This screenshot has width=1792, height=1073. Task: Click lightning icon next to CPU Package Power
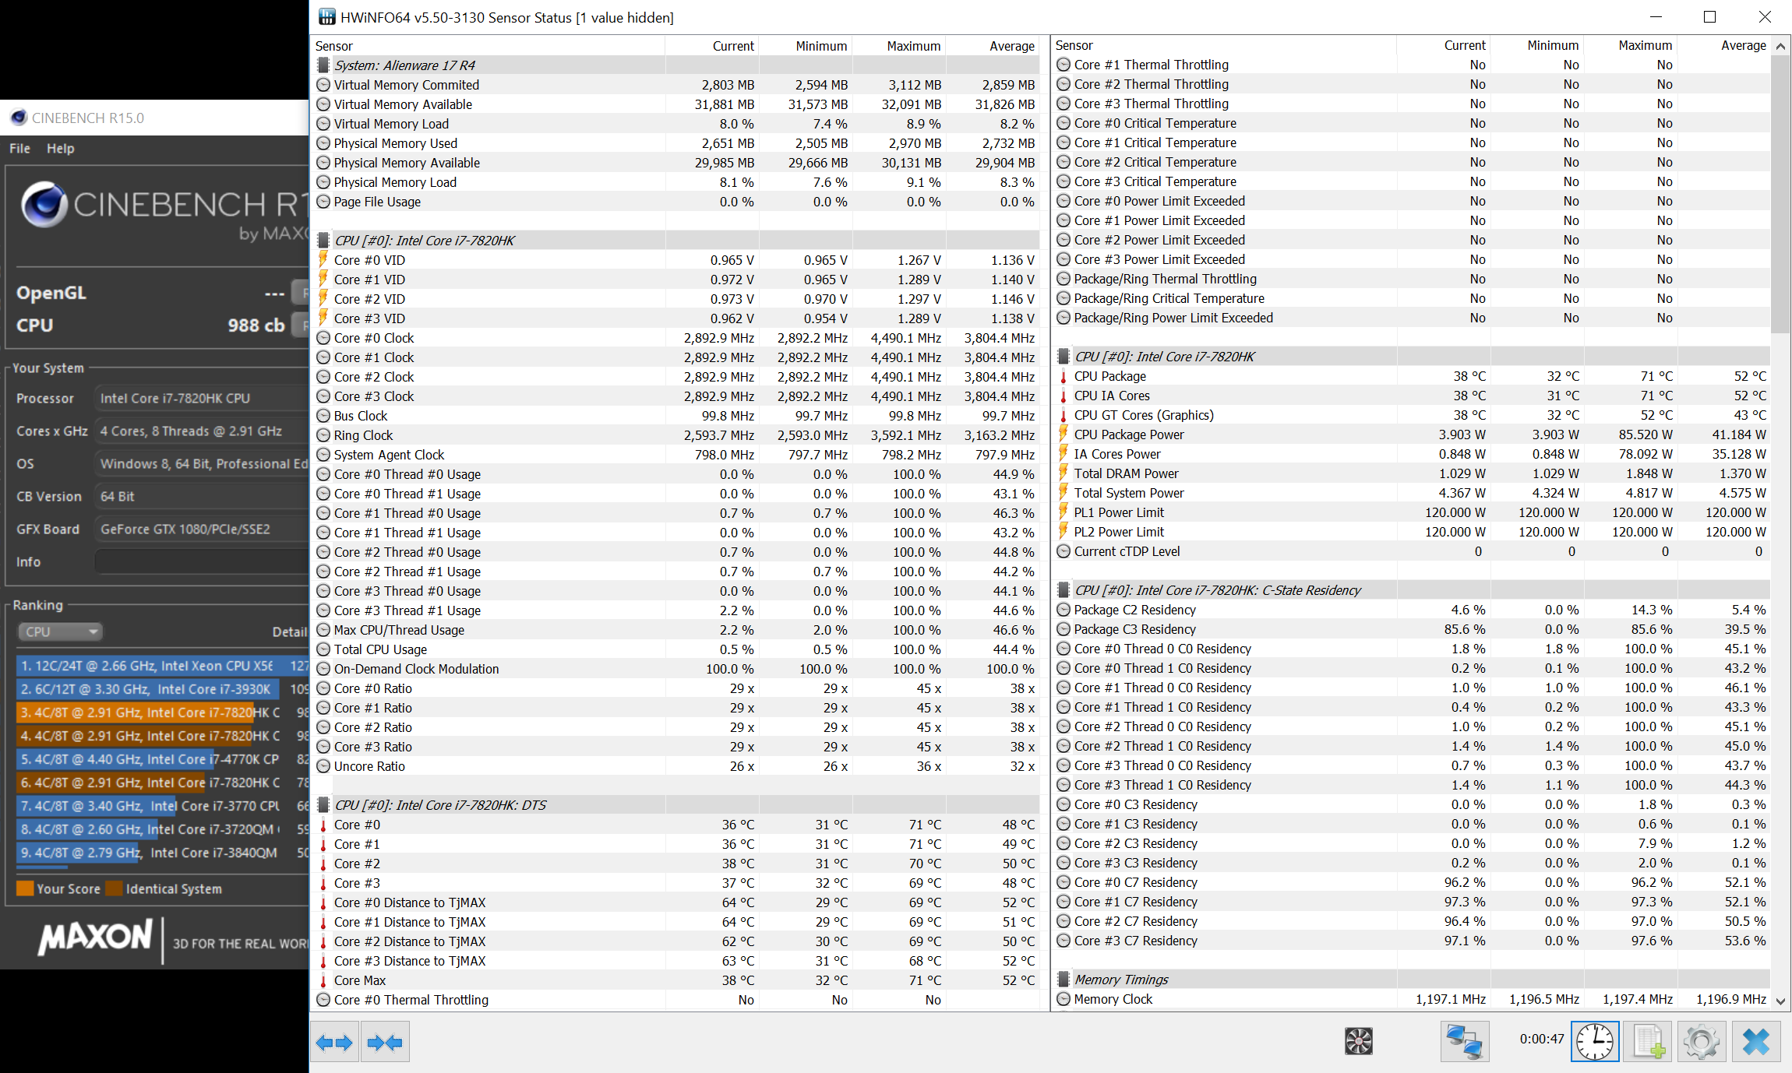tap(1064, 434)
